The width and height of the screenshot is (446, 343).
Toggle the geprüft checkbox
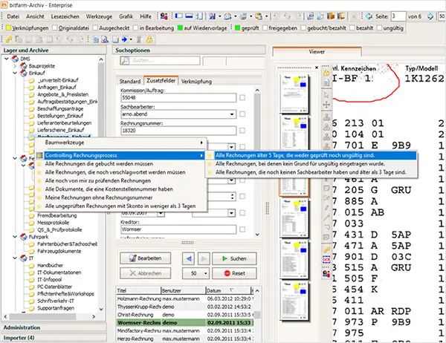(x=238, y=28)
